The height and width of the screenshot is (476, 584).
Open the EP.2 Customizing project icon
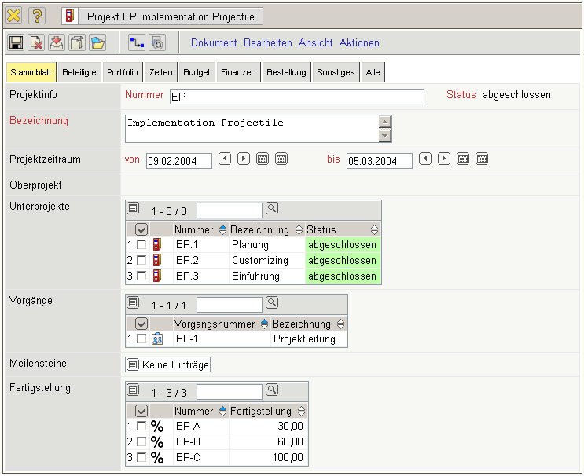tap(157, 260)
